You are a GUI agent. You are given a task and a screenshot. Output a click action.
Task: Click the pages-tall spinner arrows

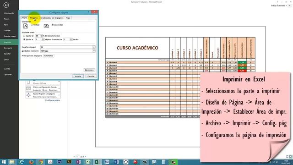coord(71,39)
